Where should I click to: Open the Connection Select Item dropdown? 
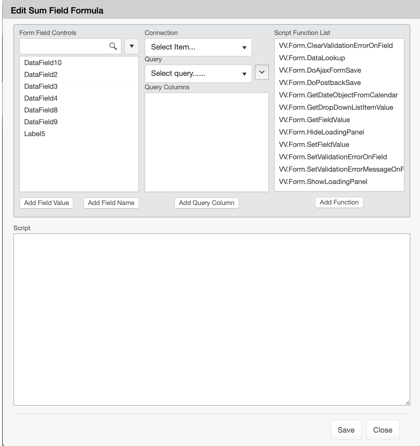(198, 47)
